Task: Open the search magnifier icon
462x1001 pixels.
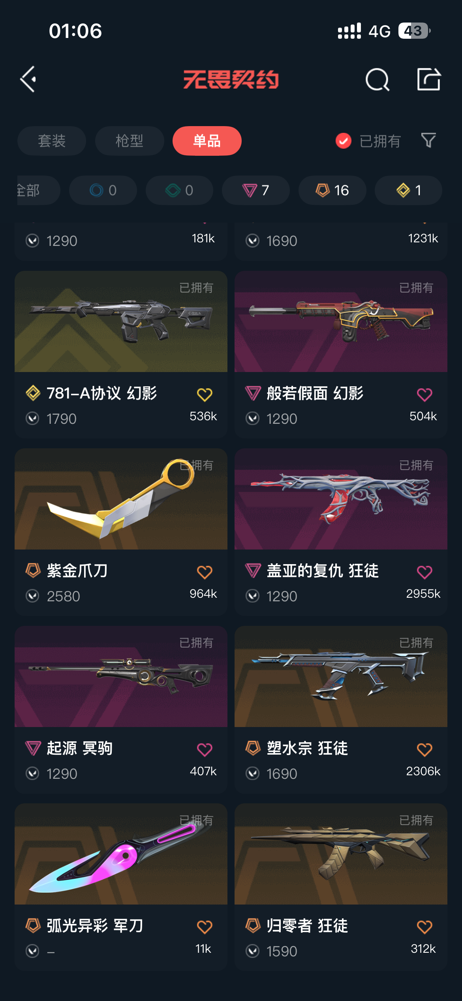Action: point(377,79)
